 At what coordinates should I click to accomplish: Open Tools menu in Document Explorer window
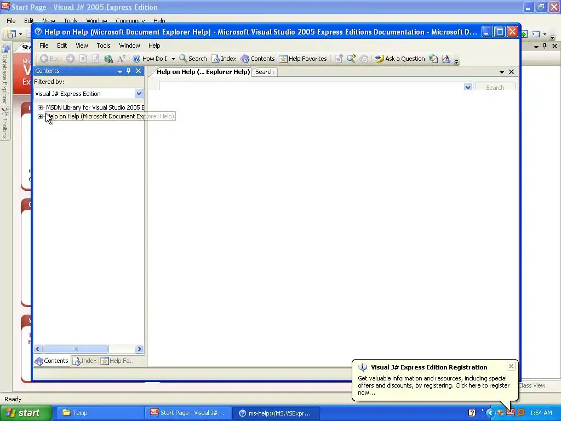pyautogui.click(x=104, y=45)
